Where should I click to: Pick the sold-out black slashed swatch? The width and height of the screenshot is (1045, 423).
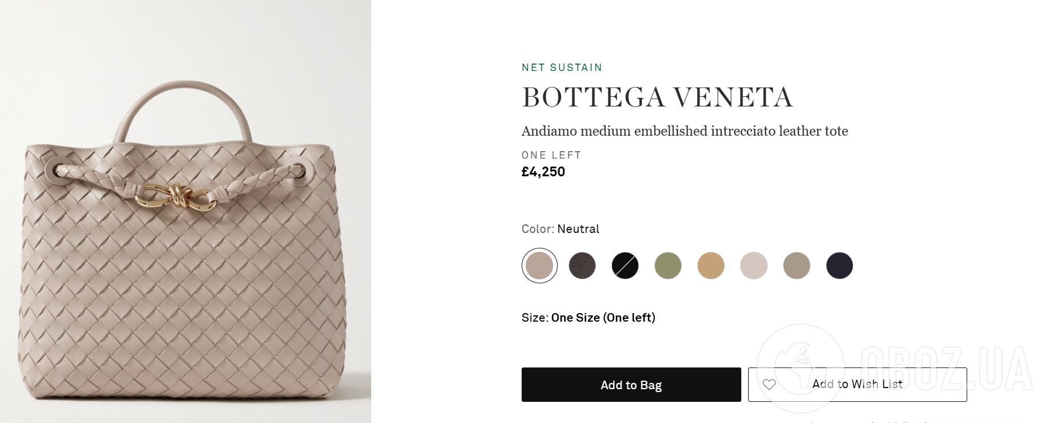pos(625,266)
